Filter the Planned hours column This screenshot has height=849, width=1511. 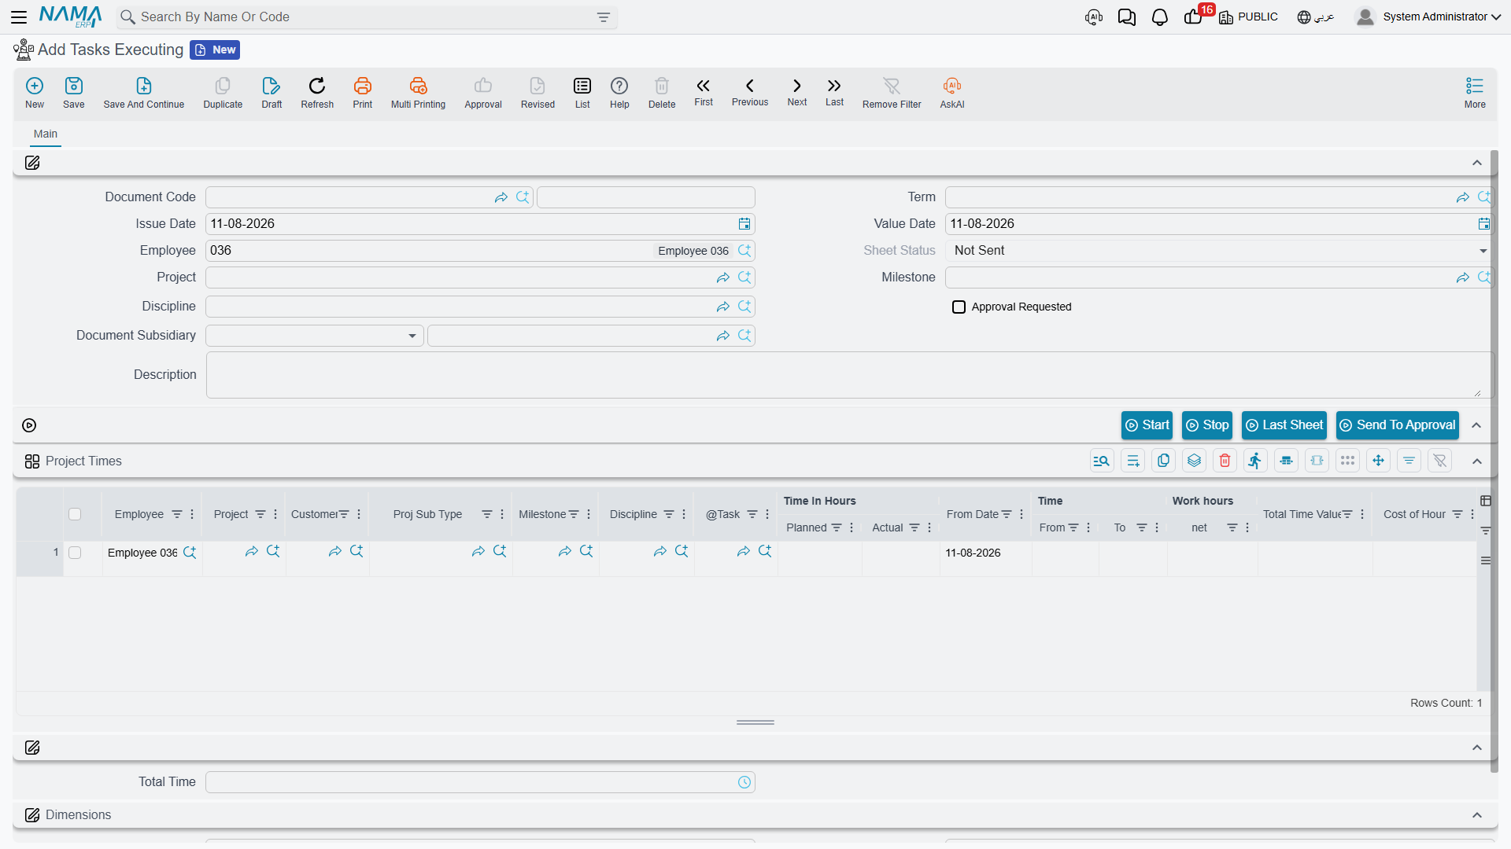tap(837, 527)
